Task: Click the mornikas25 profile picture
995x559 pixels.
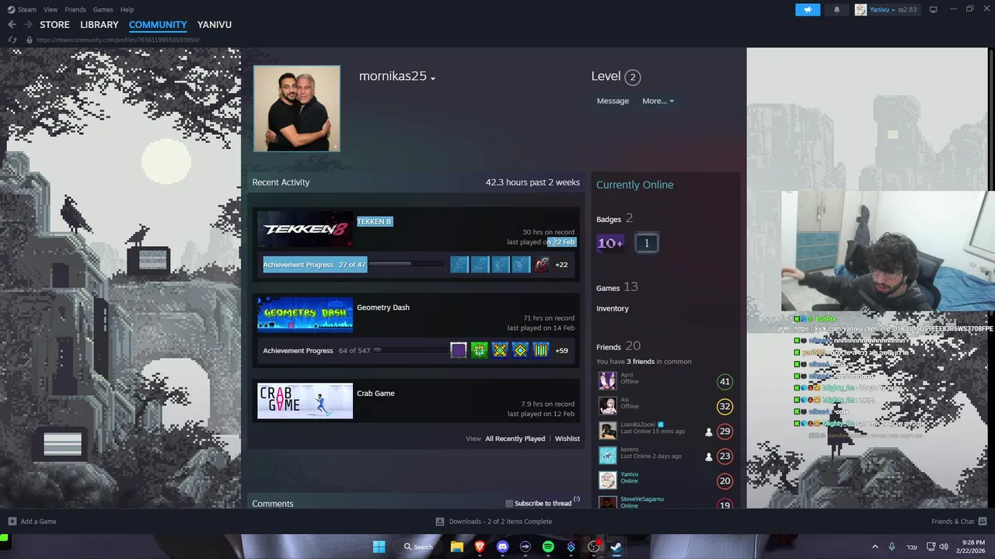Action: (297, 109)
